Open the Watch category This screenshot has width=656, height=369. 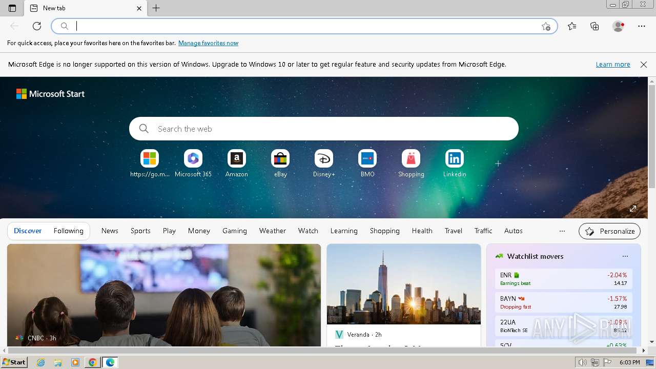click(308, 231)
